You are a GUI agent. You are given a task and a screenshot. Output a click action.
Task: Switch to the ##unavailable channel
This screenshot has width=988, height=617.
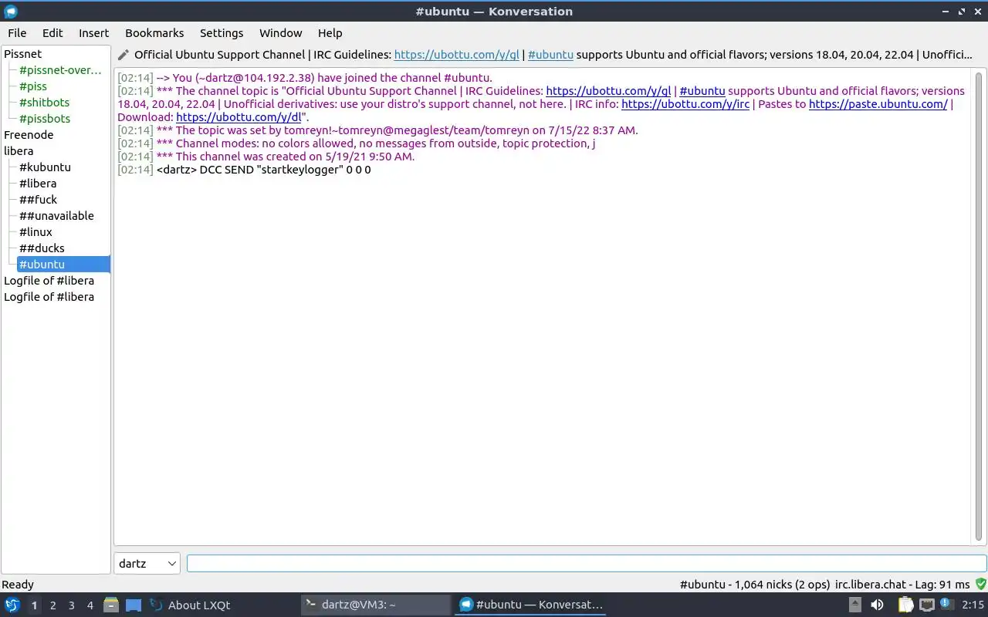(x=56, y=216)
